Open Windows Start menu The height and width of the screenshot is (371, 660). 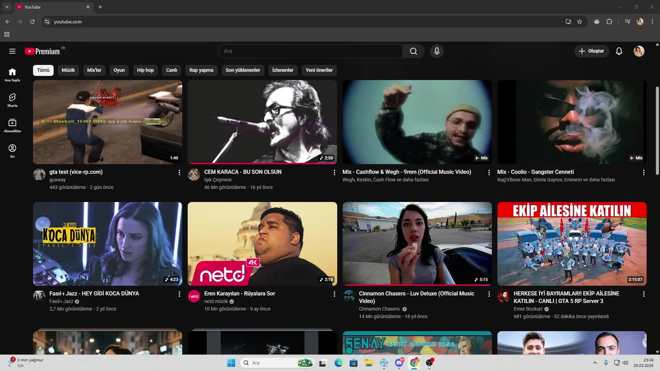231,363
